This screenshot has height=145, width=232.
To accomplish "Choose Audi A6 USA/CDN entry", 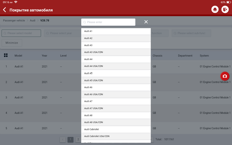I will click(x=116, y=94).
